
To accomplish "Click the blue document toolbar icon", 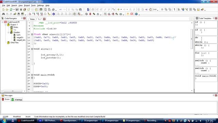I will 88,10.
